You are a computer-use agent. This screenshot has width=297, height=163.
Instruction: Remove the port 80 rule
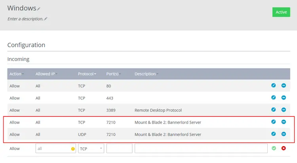pyautogui.click(x=284, y=85)
